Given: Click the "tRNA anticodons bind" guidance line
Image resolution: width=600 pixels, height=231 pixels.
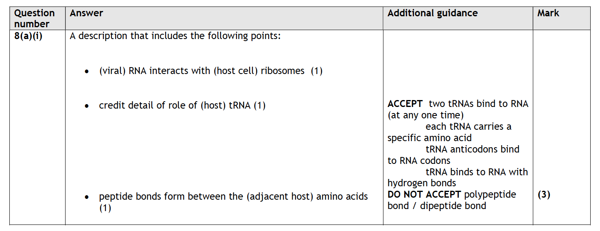Looking at the screenshot, I should point(472,149).
